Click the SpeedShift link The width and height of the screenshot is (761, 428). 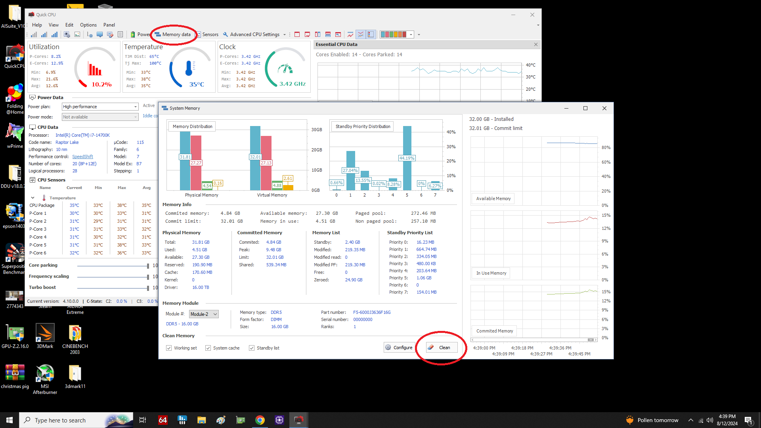[82, 157]
